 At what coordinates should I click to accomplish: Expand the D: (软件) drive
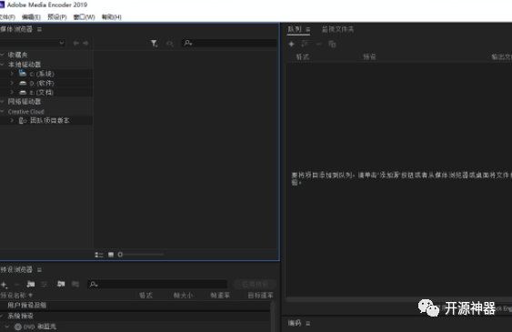pos(12,83)
